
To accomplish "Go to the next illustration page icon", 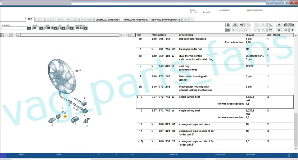I will point(292,25).
